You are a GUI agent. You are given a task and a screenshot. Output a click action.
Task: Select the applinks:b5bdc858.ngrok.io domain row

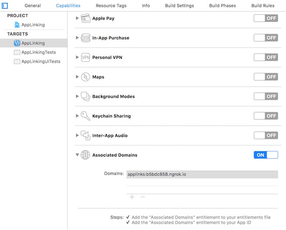[x=202, y=174]
